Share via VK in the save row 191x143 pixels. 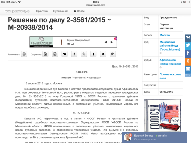[65, 54]
